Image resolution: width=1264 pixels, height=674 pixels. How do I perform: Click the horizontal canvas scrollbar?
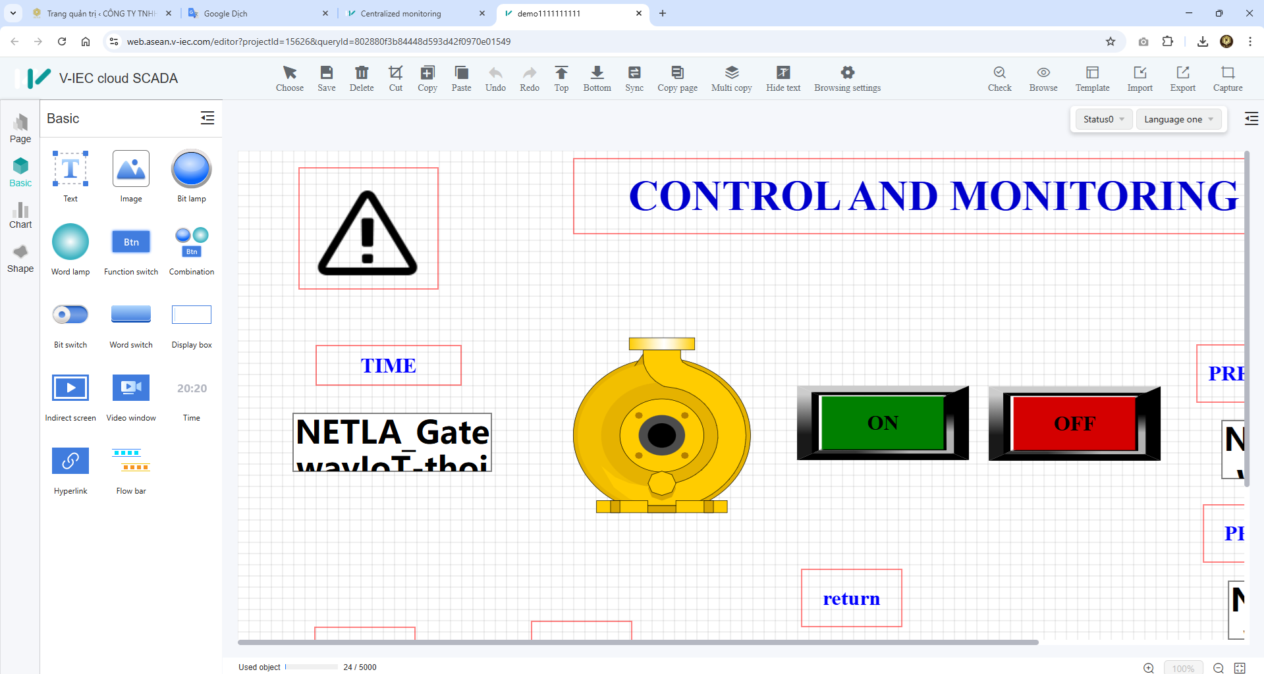(x=638, y=642)
